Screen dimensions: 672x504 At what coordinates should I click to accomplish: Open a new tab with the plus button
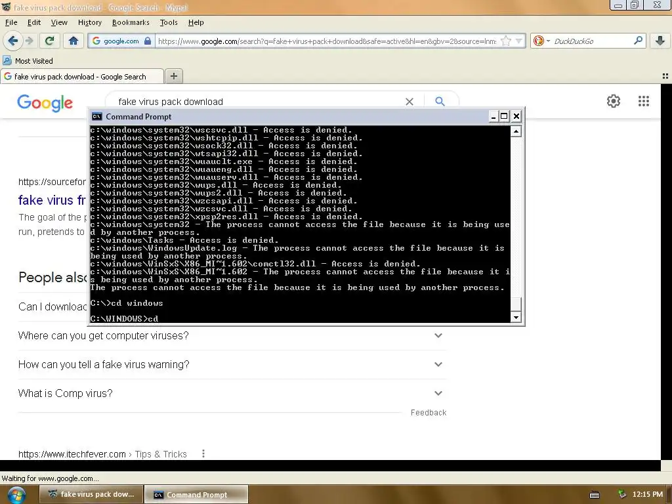[x=173, y=76]
